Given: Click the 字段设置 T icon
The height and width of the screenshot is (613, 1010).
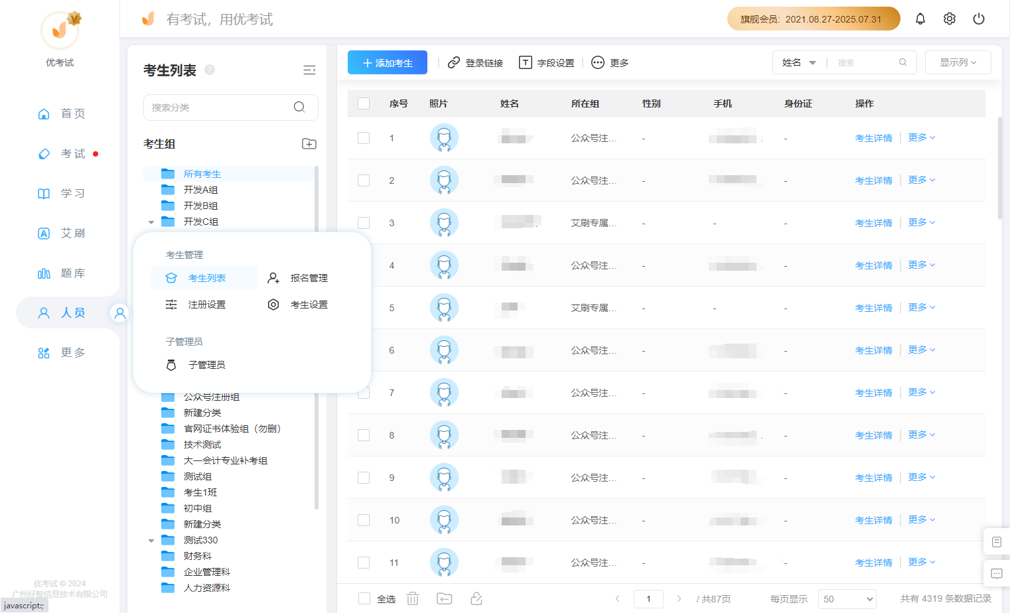Looking at the screenshot, I should [526, 62].
